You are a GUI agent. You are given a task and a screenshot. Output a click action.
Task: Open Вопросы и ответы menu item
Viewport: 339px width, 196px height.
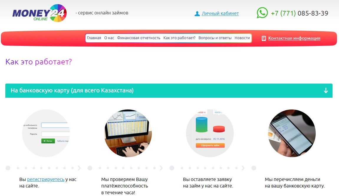215,38
